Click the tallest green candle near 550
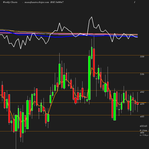 (x=89, y=78)
